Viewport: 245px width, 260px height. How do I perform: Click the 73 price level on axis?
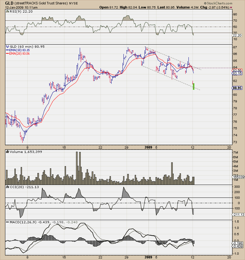(x=235, y=142)
